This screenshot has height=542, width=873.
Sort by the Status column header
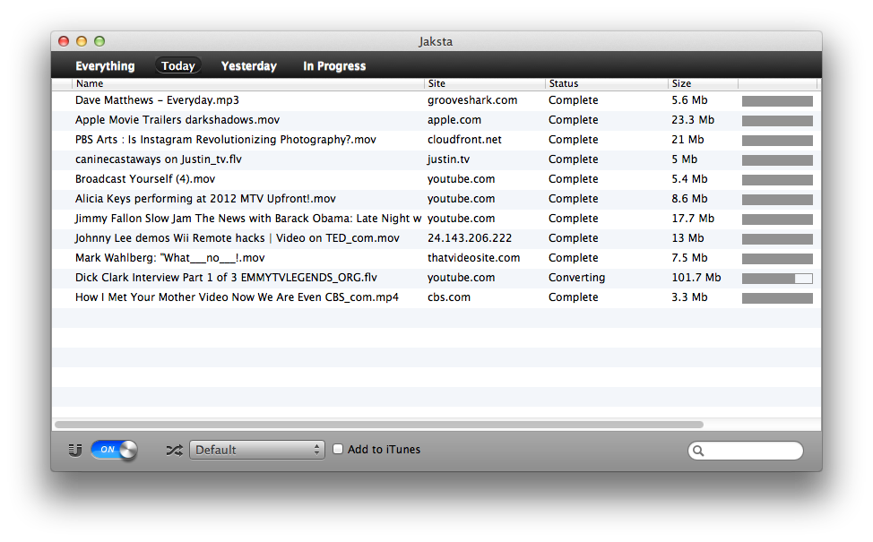tap(606, 83)
